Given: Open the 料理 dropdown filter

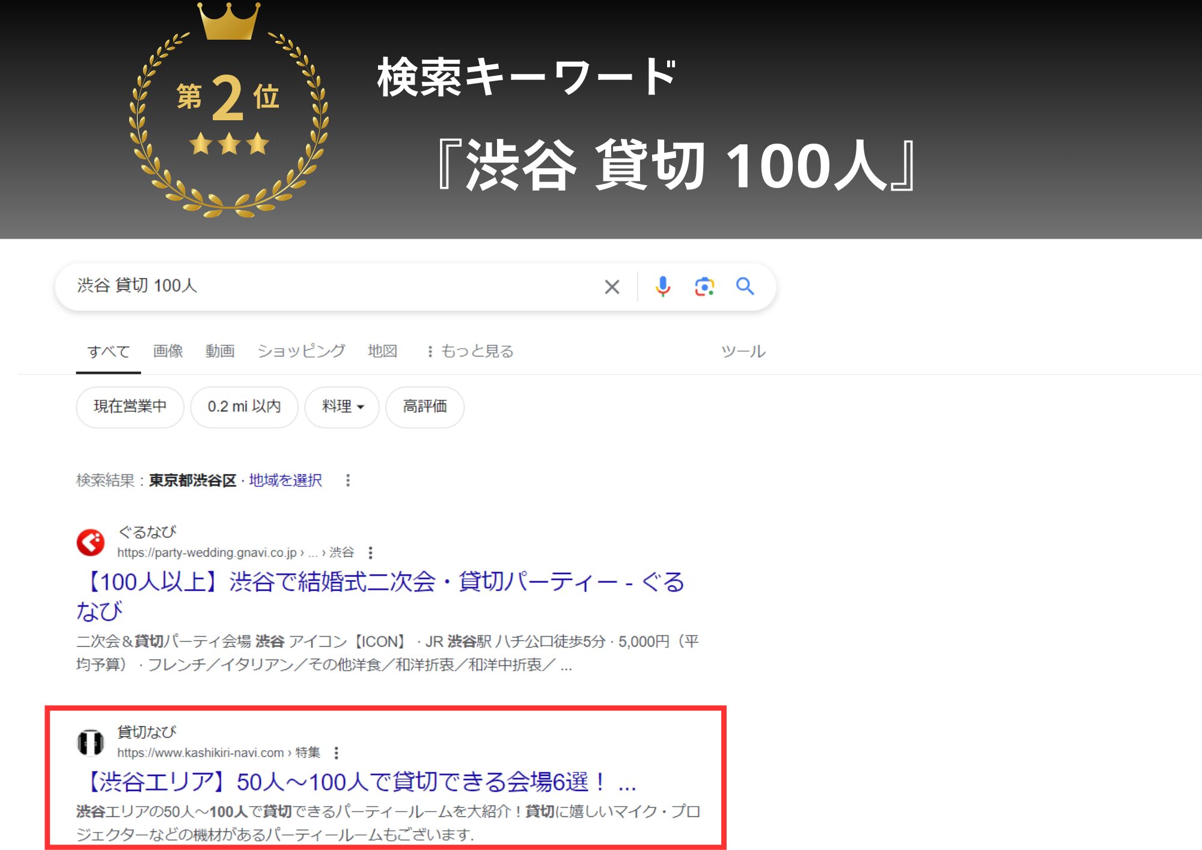Looking at the screenshot, I should coord(342,407).
